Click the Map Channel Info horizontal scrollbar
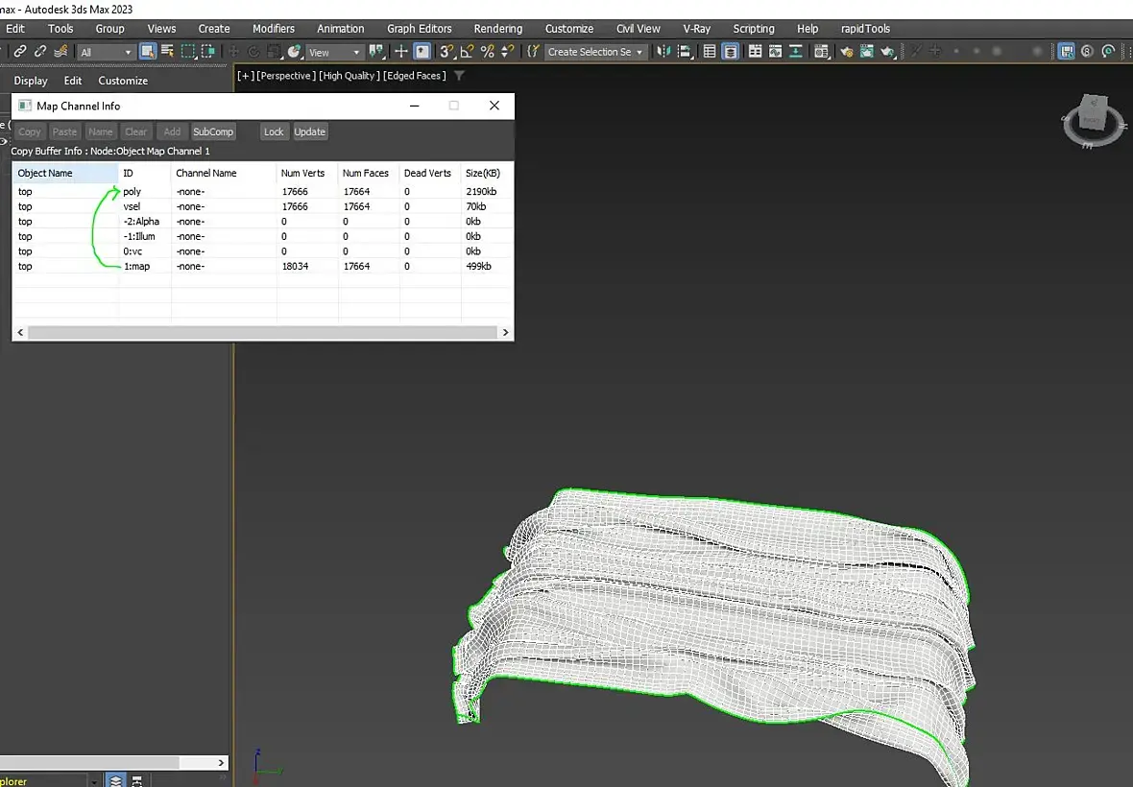 tap(262, 332)
